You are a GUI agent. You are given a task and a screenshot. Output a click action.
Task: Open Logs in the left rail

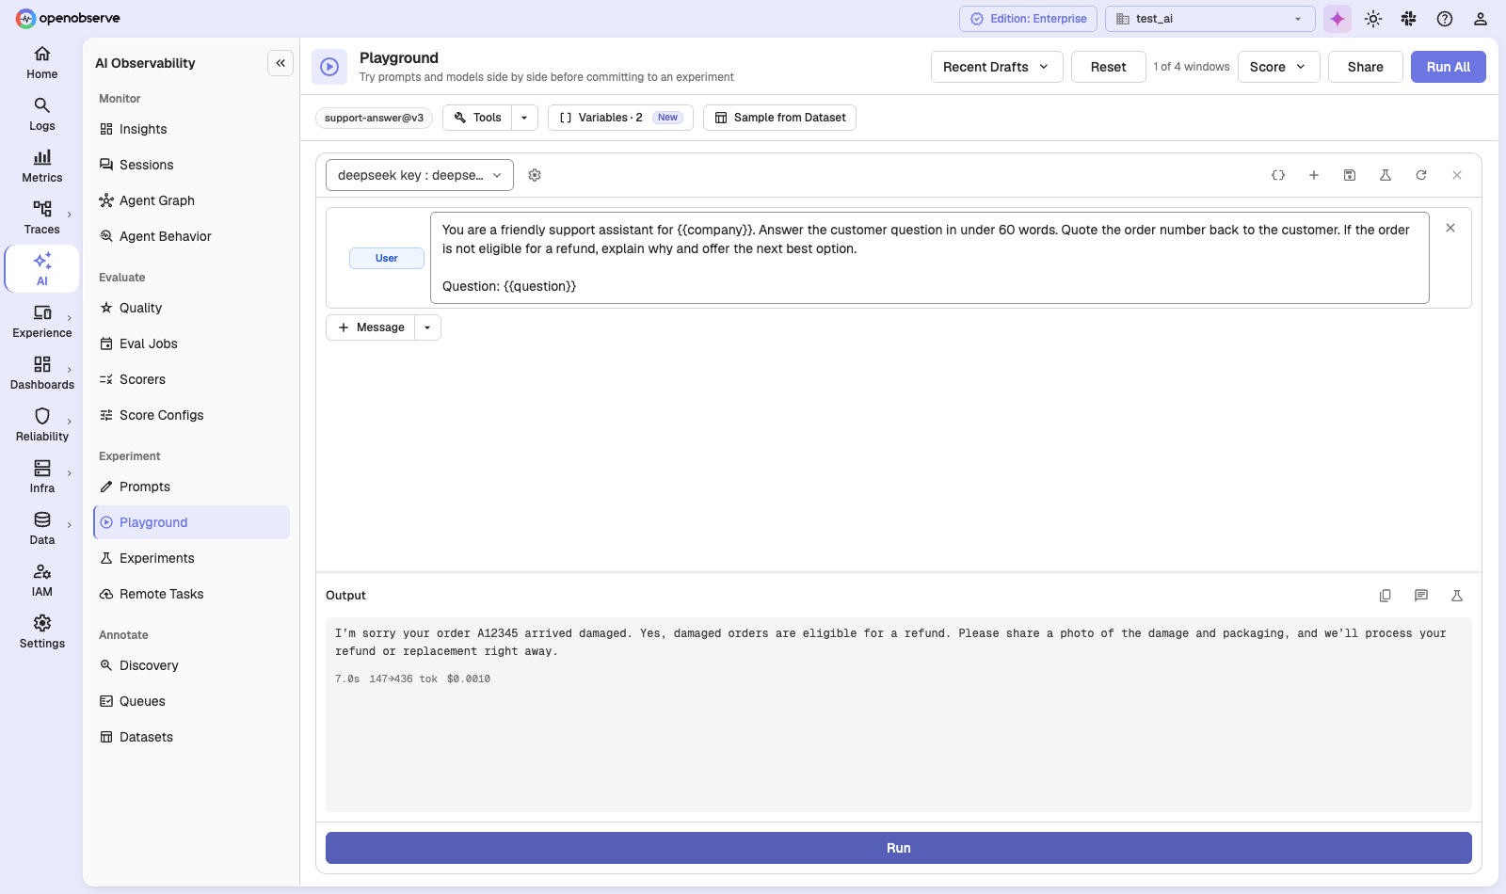[x=42, y=114]
